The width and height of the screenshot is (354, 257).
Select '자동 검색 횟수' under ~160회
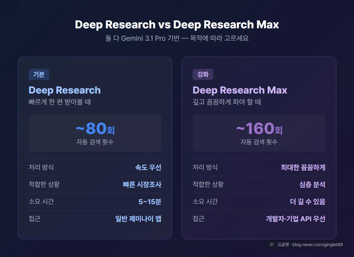259,142
